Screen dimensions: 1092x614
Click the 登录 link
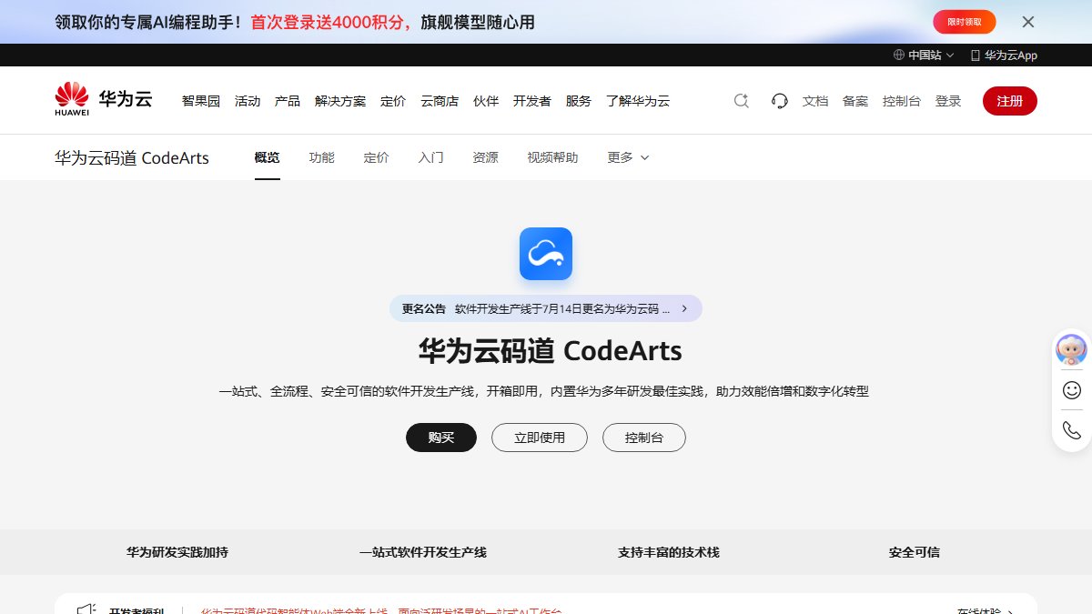tap(948, 101)
